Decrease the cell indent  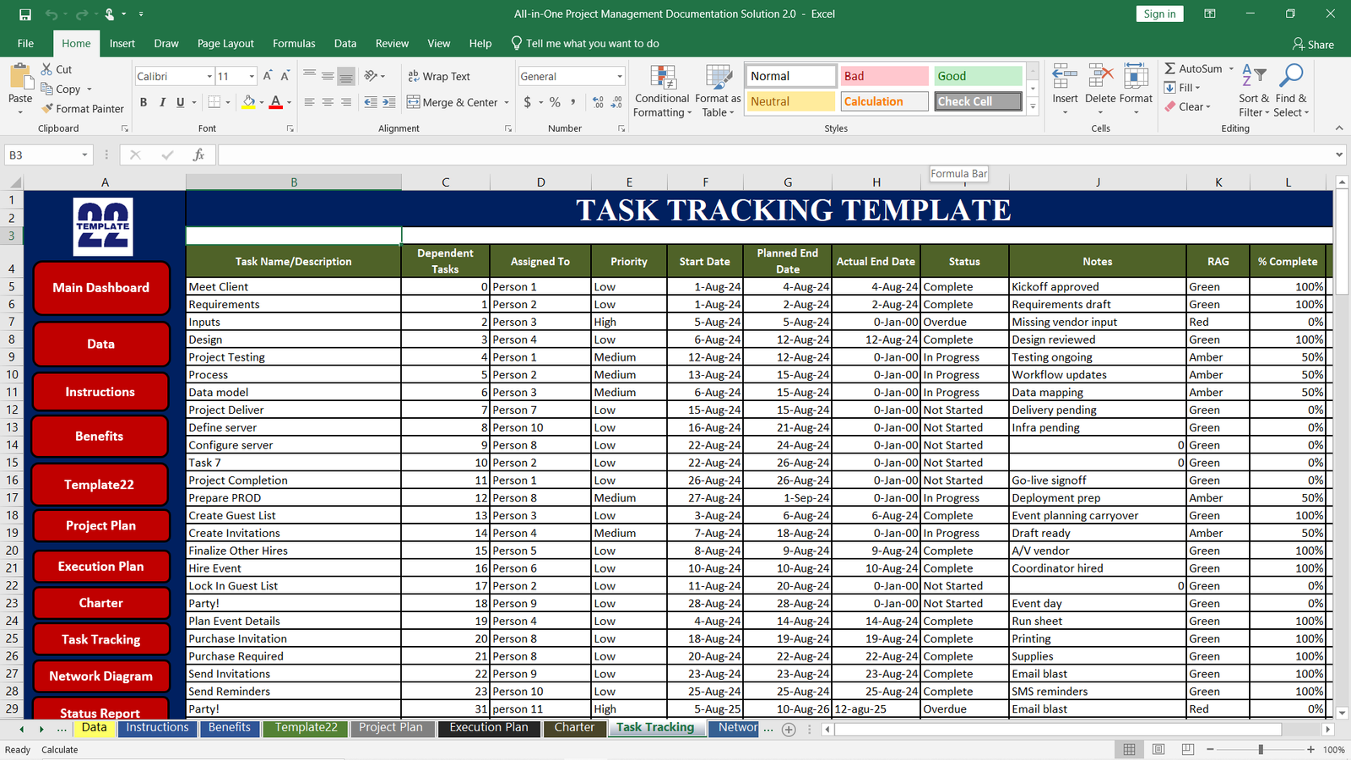coord(371,102)
